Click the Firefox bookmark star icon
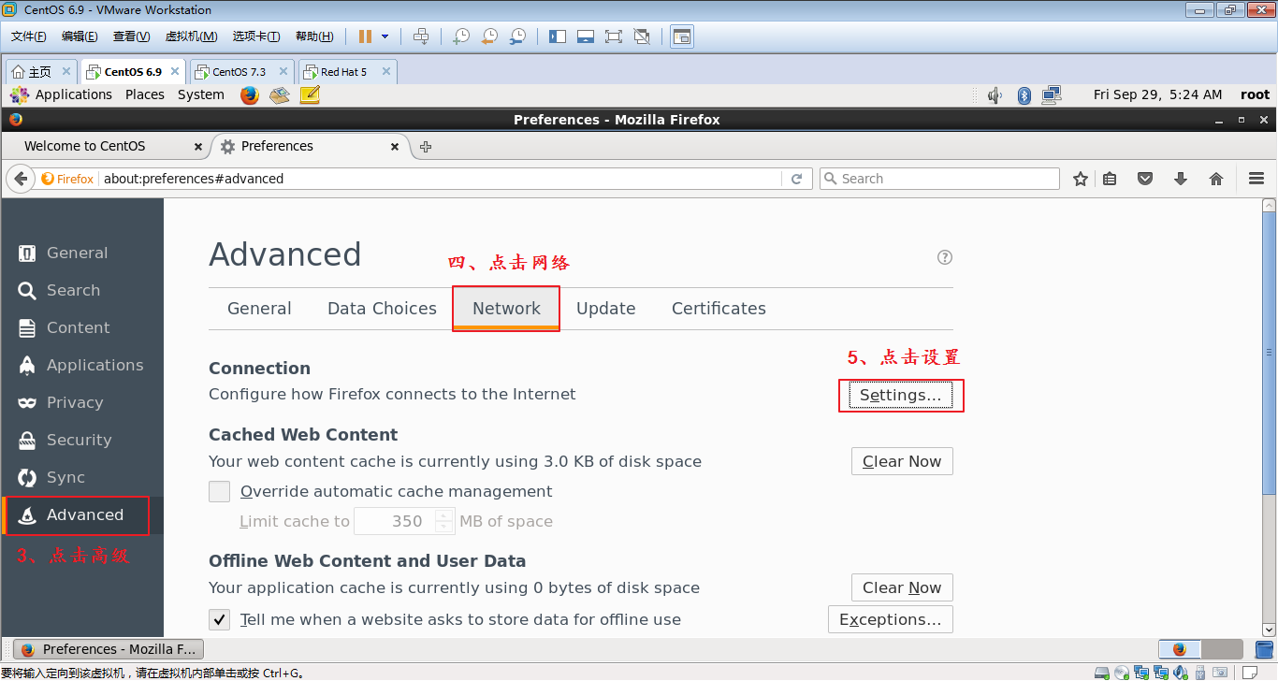The width and height of the screenshot is (1278, 681). (x=1081, y=179)
